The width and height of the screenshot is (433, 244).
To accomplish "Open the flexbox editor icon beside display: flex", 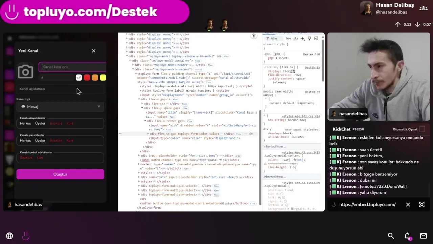I will (x=293, y=72).
